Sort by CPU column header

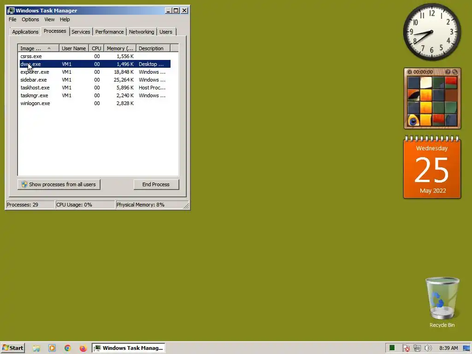point(96,48)
